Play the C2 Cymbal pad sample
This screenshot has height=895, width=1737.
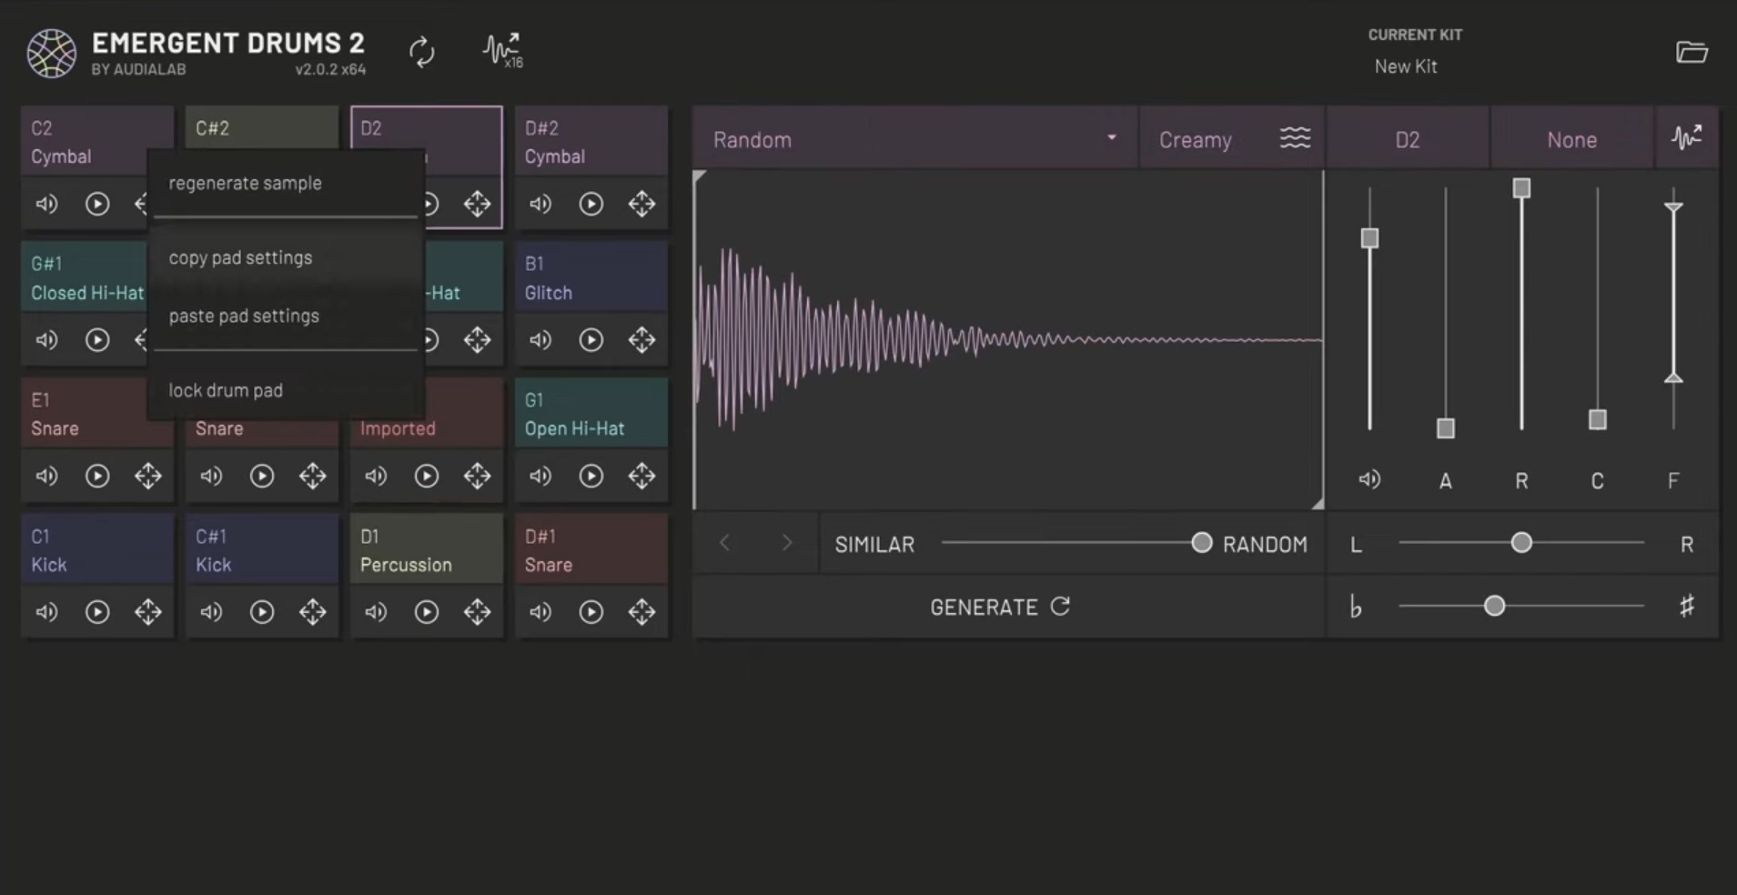(x=97, y=204)
